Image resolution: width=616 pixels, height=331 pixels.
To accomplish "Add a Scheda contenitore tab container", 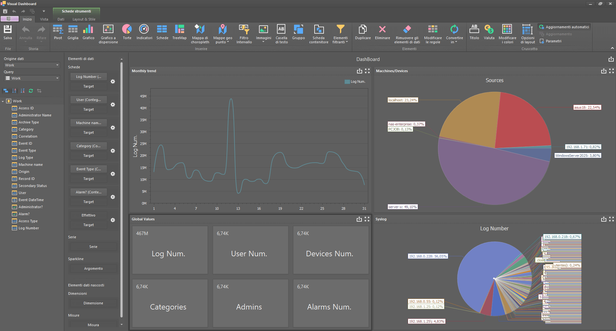I will 319,34.
